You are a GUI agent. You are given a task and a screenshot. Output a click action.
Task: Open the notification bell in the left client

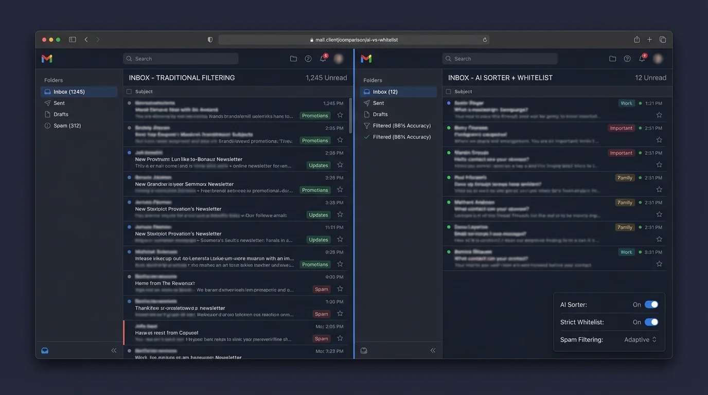323,58
